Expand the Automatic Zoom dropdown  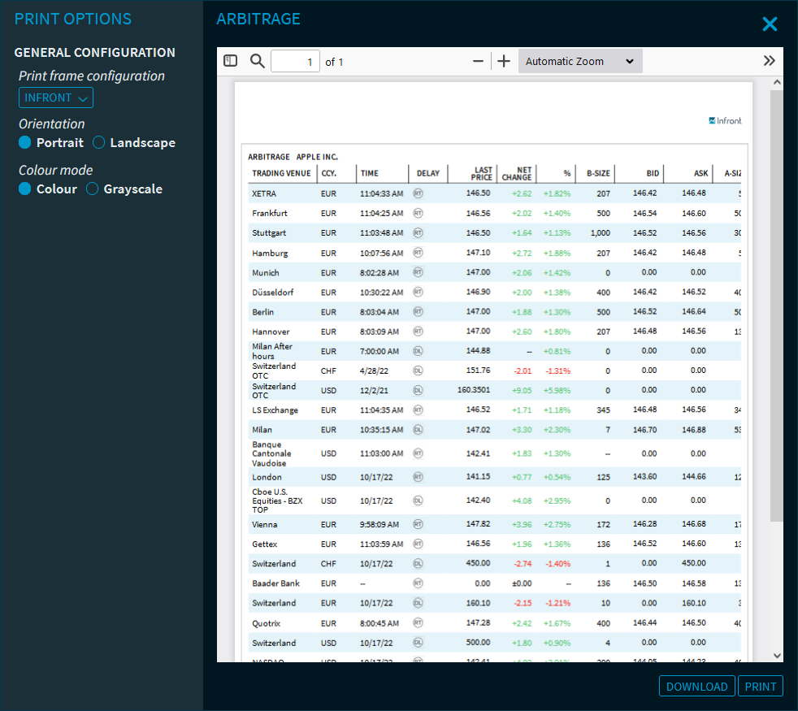(579, 61)
